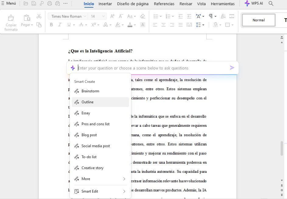The height and width of the screenshot is (199, 287).
Task: Click the print icon in the quick toolbar
Action: click(x=50, y=4)
